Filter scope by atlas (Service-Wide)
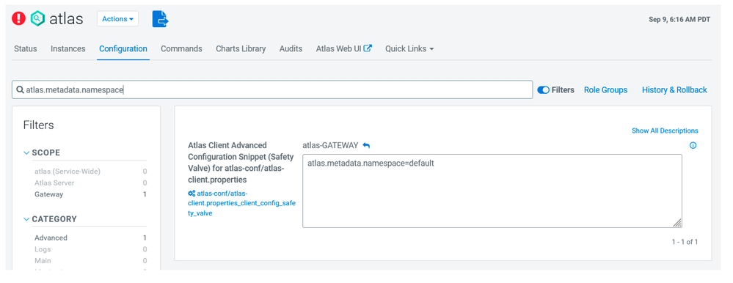Screen dimensions: 733x283 click(x=68, y=172)
